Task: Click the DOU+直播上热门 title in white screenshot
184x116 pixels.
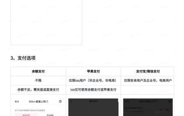Action: [38, 101]
